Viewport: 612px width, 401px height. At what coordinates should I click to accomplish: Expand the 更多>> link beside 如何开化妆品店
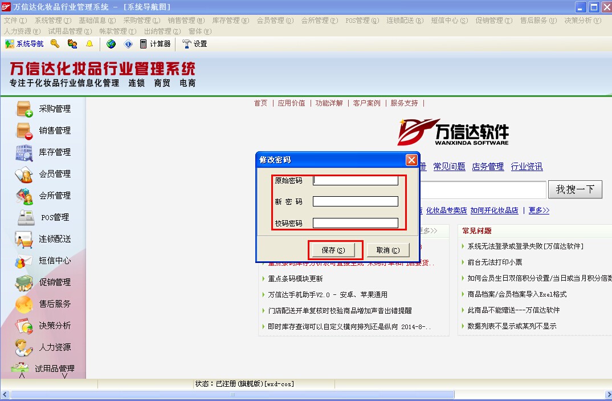pos(538,210)
